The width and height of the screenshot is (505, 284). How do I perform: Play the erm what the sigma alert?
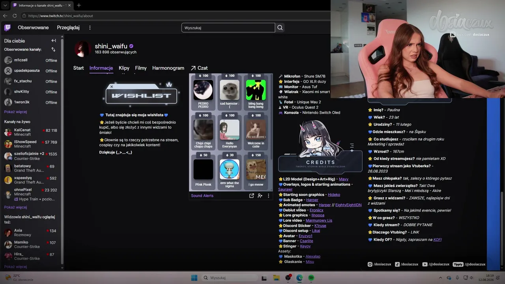pos(229,172)
